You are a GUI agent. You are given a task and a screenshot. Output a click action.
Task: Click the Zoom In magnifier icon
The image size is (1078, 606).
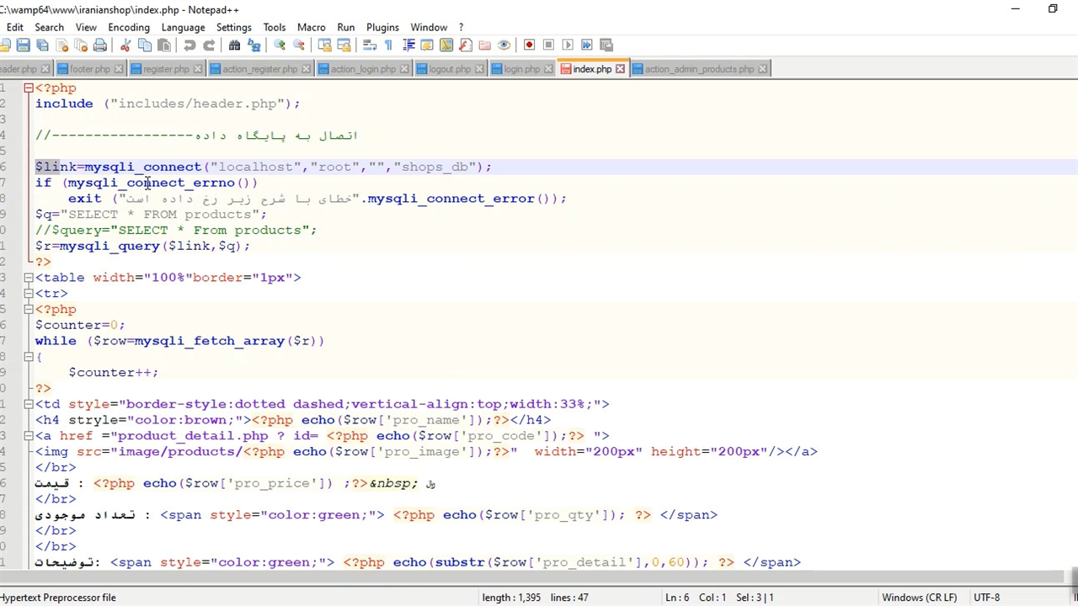tap(280, 45)
